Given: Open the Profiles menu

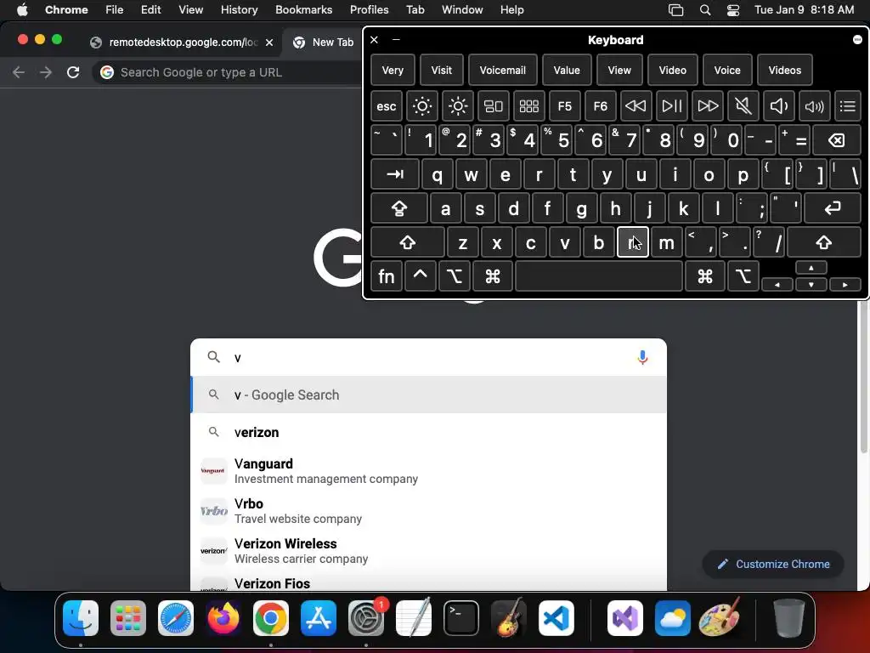Looking at the screenshot, I should coord(369,9).
